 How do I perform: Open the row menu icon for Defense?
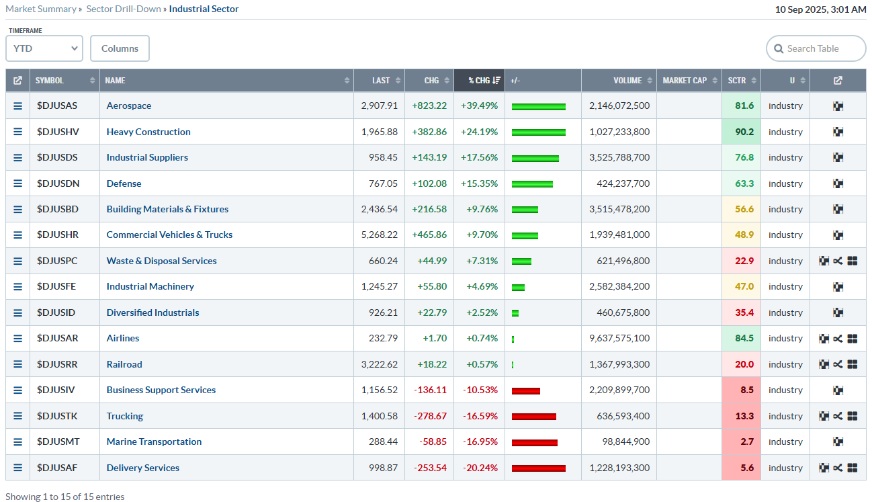click(x=18, y=183)
